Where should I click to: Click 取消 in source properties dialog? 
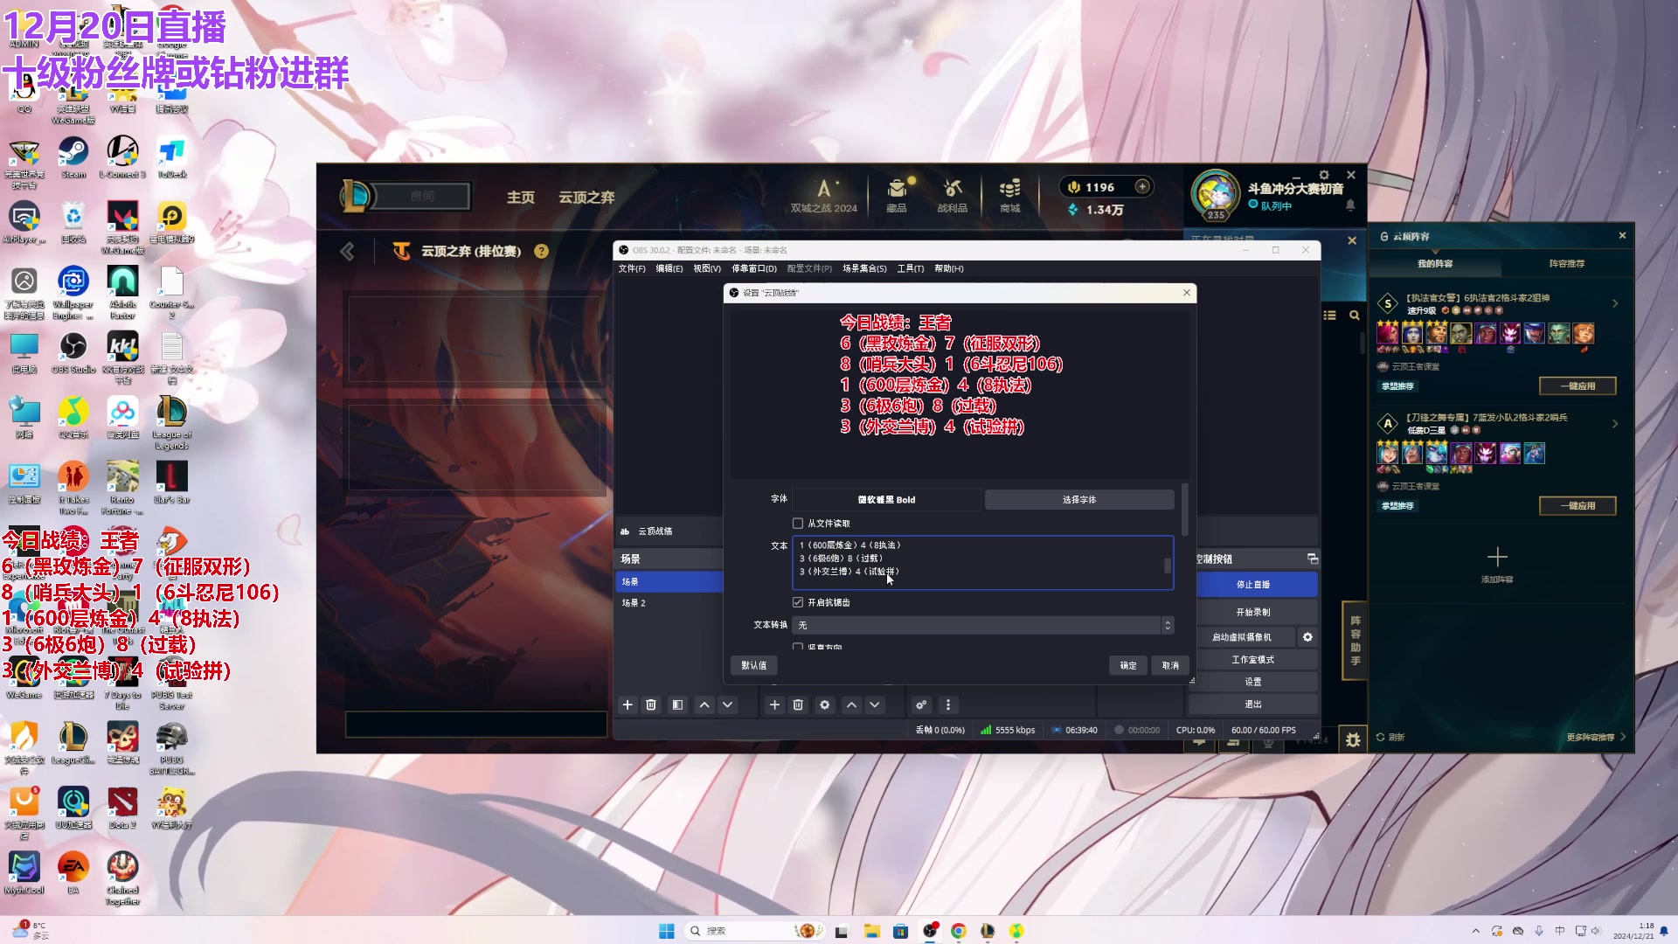click(1170, 666)
